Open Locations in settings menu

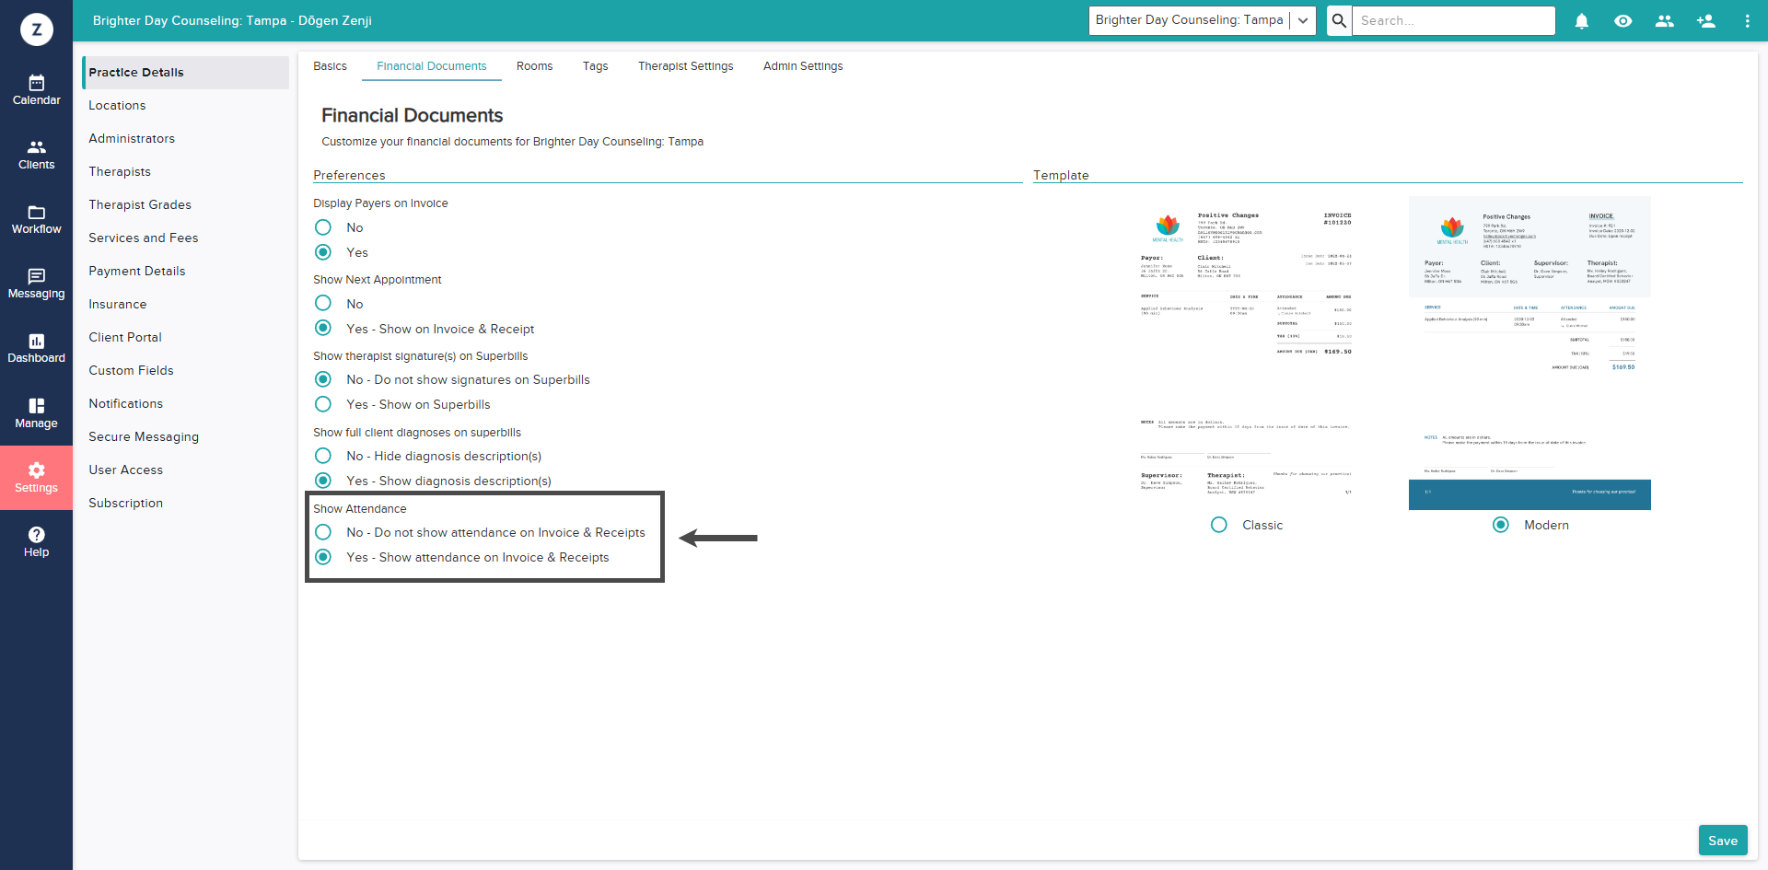tap(185, 106)
